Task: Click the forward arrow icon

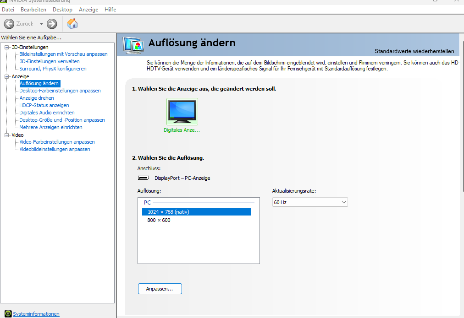Action: point(52,24)
